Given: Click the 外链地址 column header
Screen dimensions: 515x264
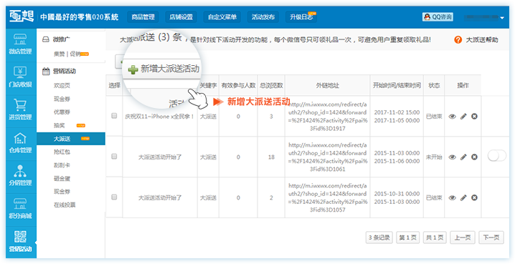Looking at the screenshot, I should pyautogui.click(x=328, y=85).
